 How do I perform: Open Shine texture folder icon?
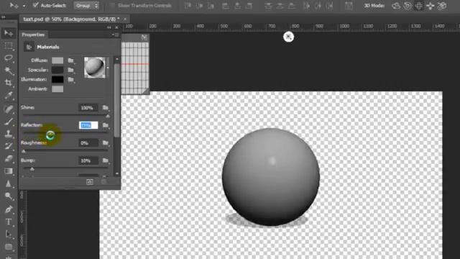click(x=106, y=108)
